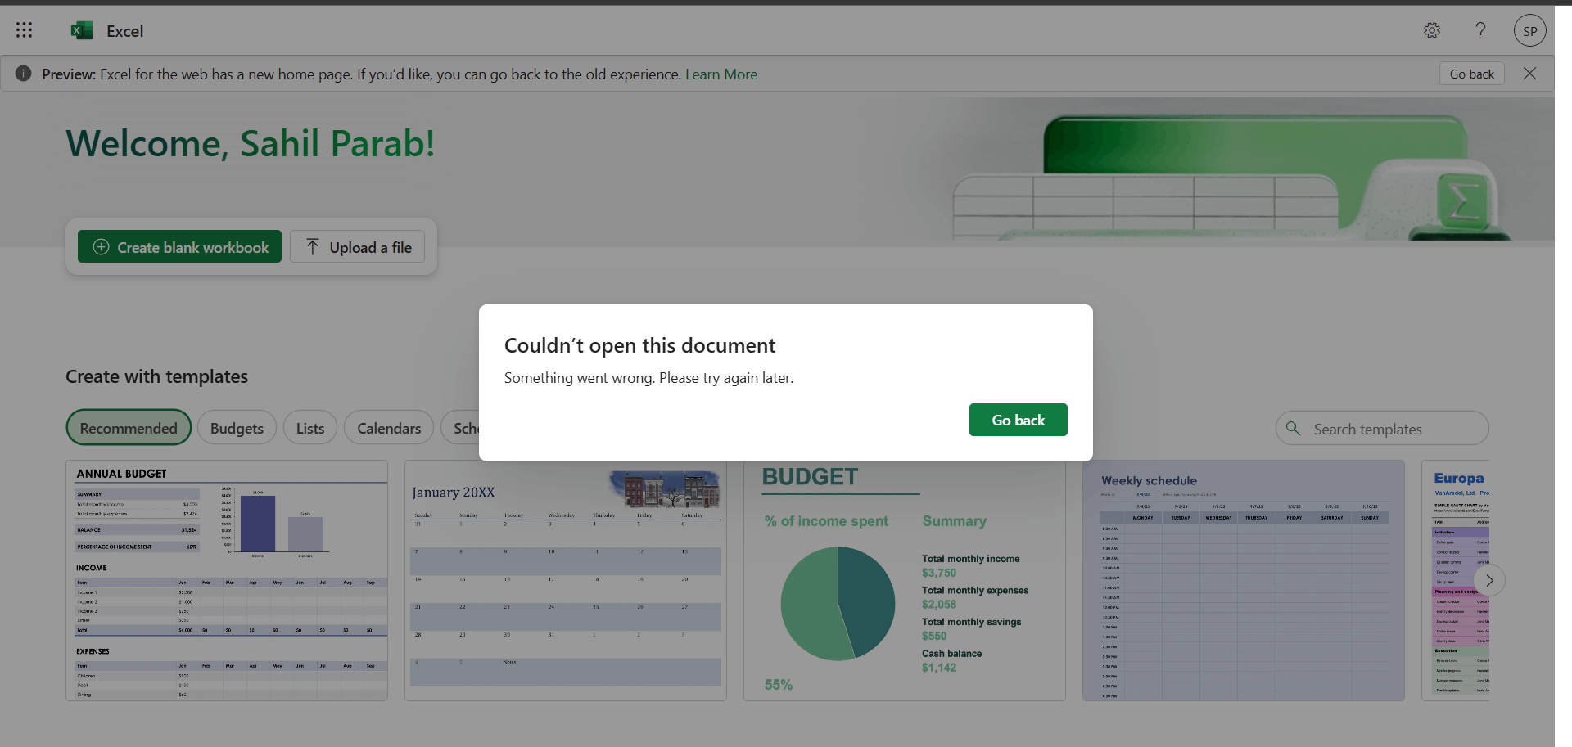Select the Budgets template tab
Screen dimensions: 1572x747
(x=237, y=428)
